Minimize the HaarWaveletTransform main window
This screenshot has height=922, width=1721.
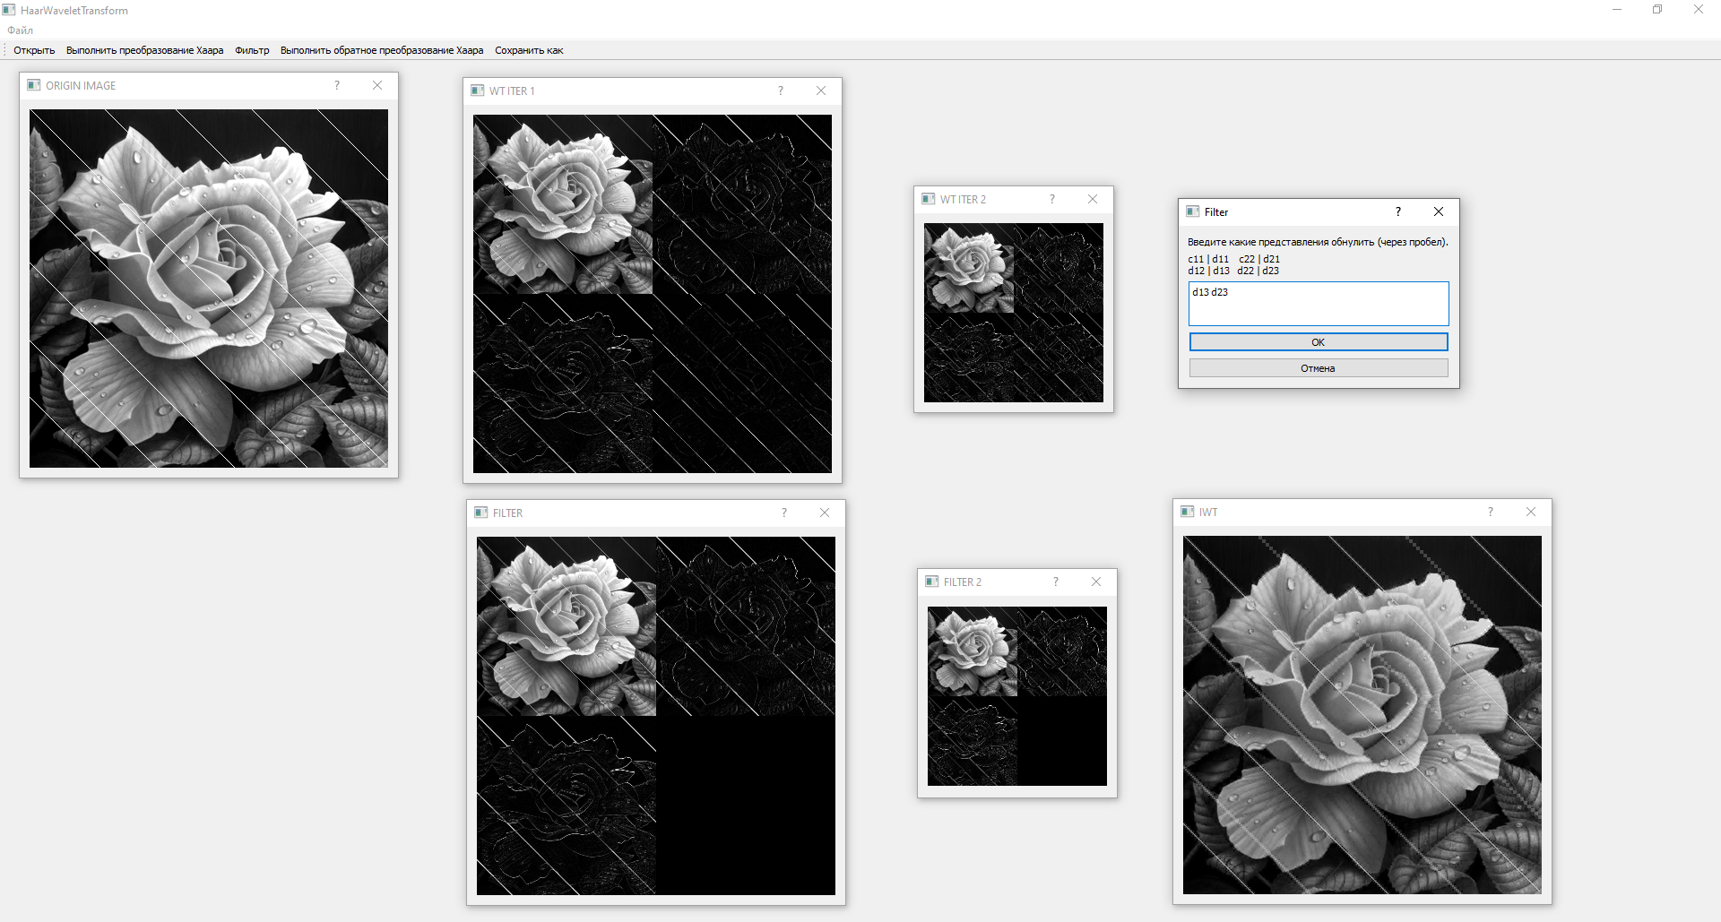point(1617,10)
